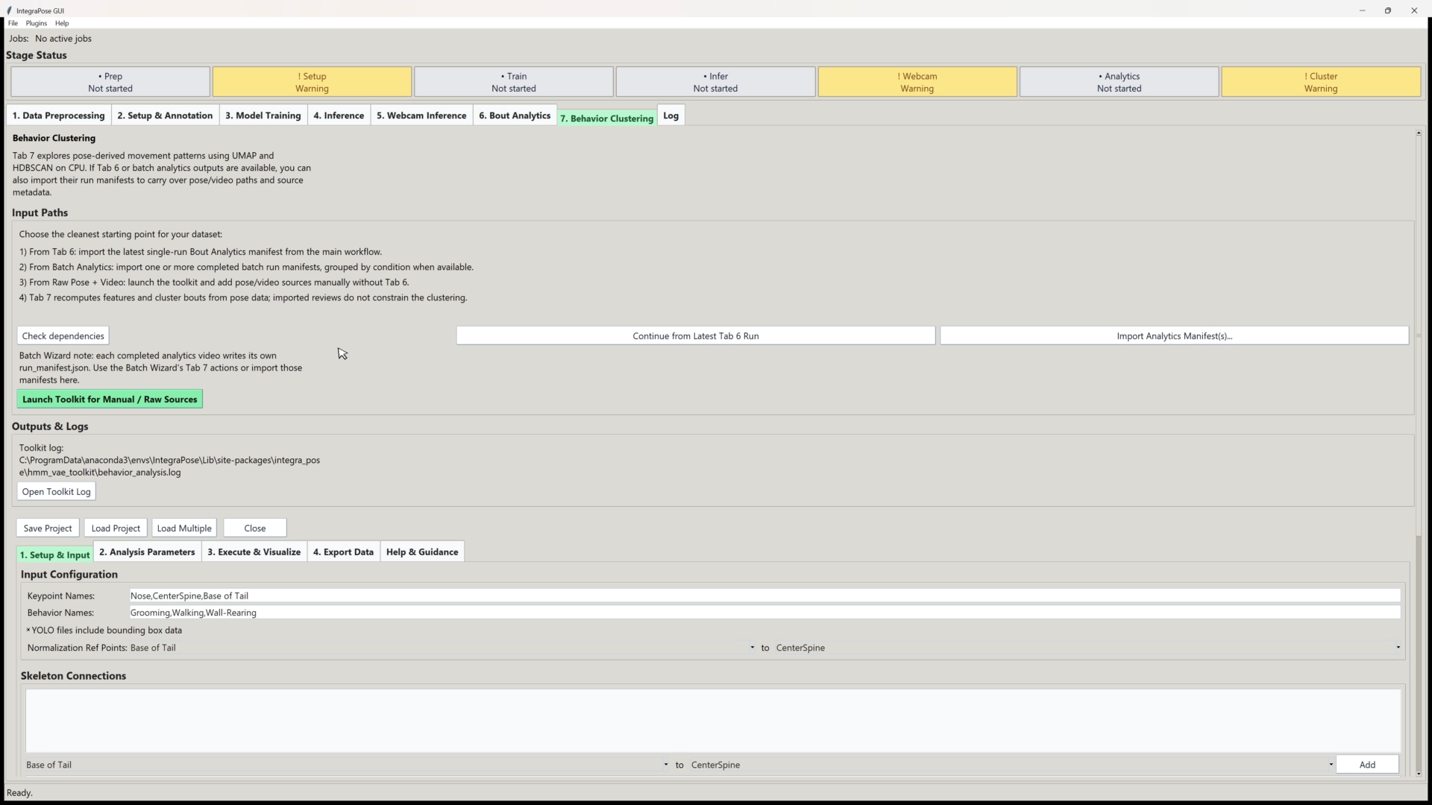Open the Plugins menu
This screenshot has height=805, width=1432.
pos(37,23)
